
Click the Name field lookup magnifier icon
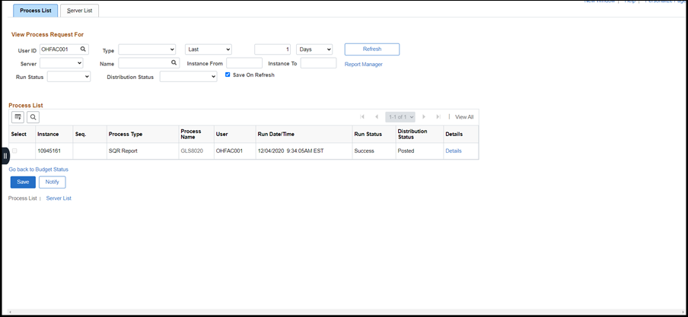174,63
